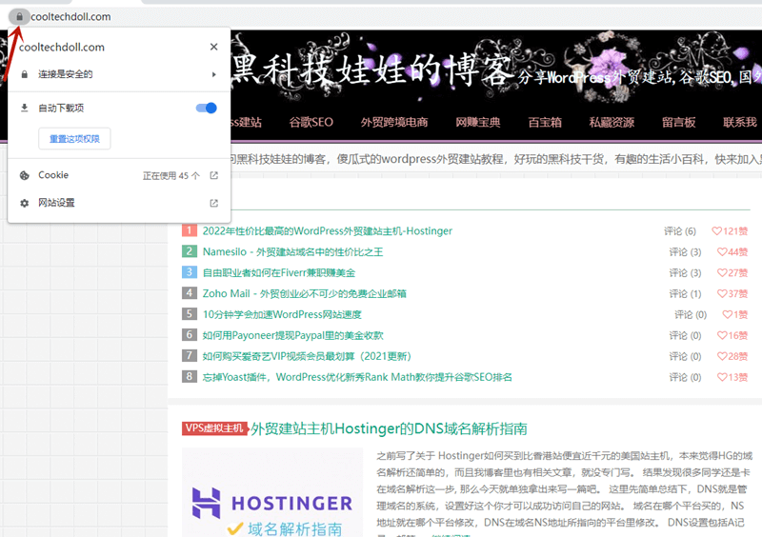Screen dimensions: 762x537
Task: Click the padlock beside 连接是安全的
Action: tap(25, 74)
